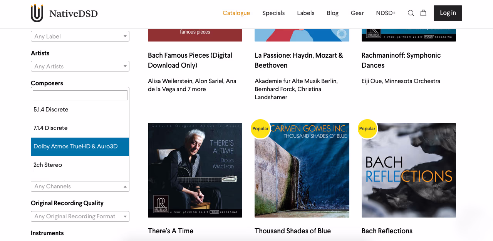Open the shopping bag cart icon

point(423,13)
